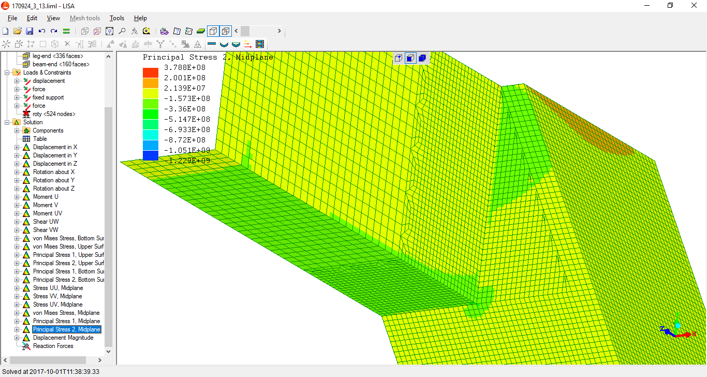
Task: Open the Reaction Forces item
Action: click(53, 346)
